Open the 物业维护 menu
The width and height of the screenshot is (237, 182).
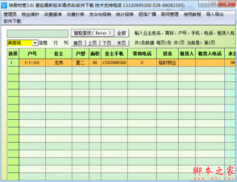click(30, 15)
